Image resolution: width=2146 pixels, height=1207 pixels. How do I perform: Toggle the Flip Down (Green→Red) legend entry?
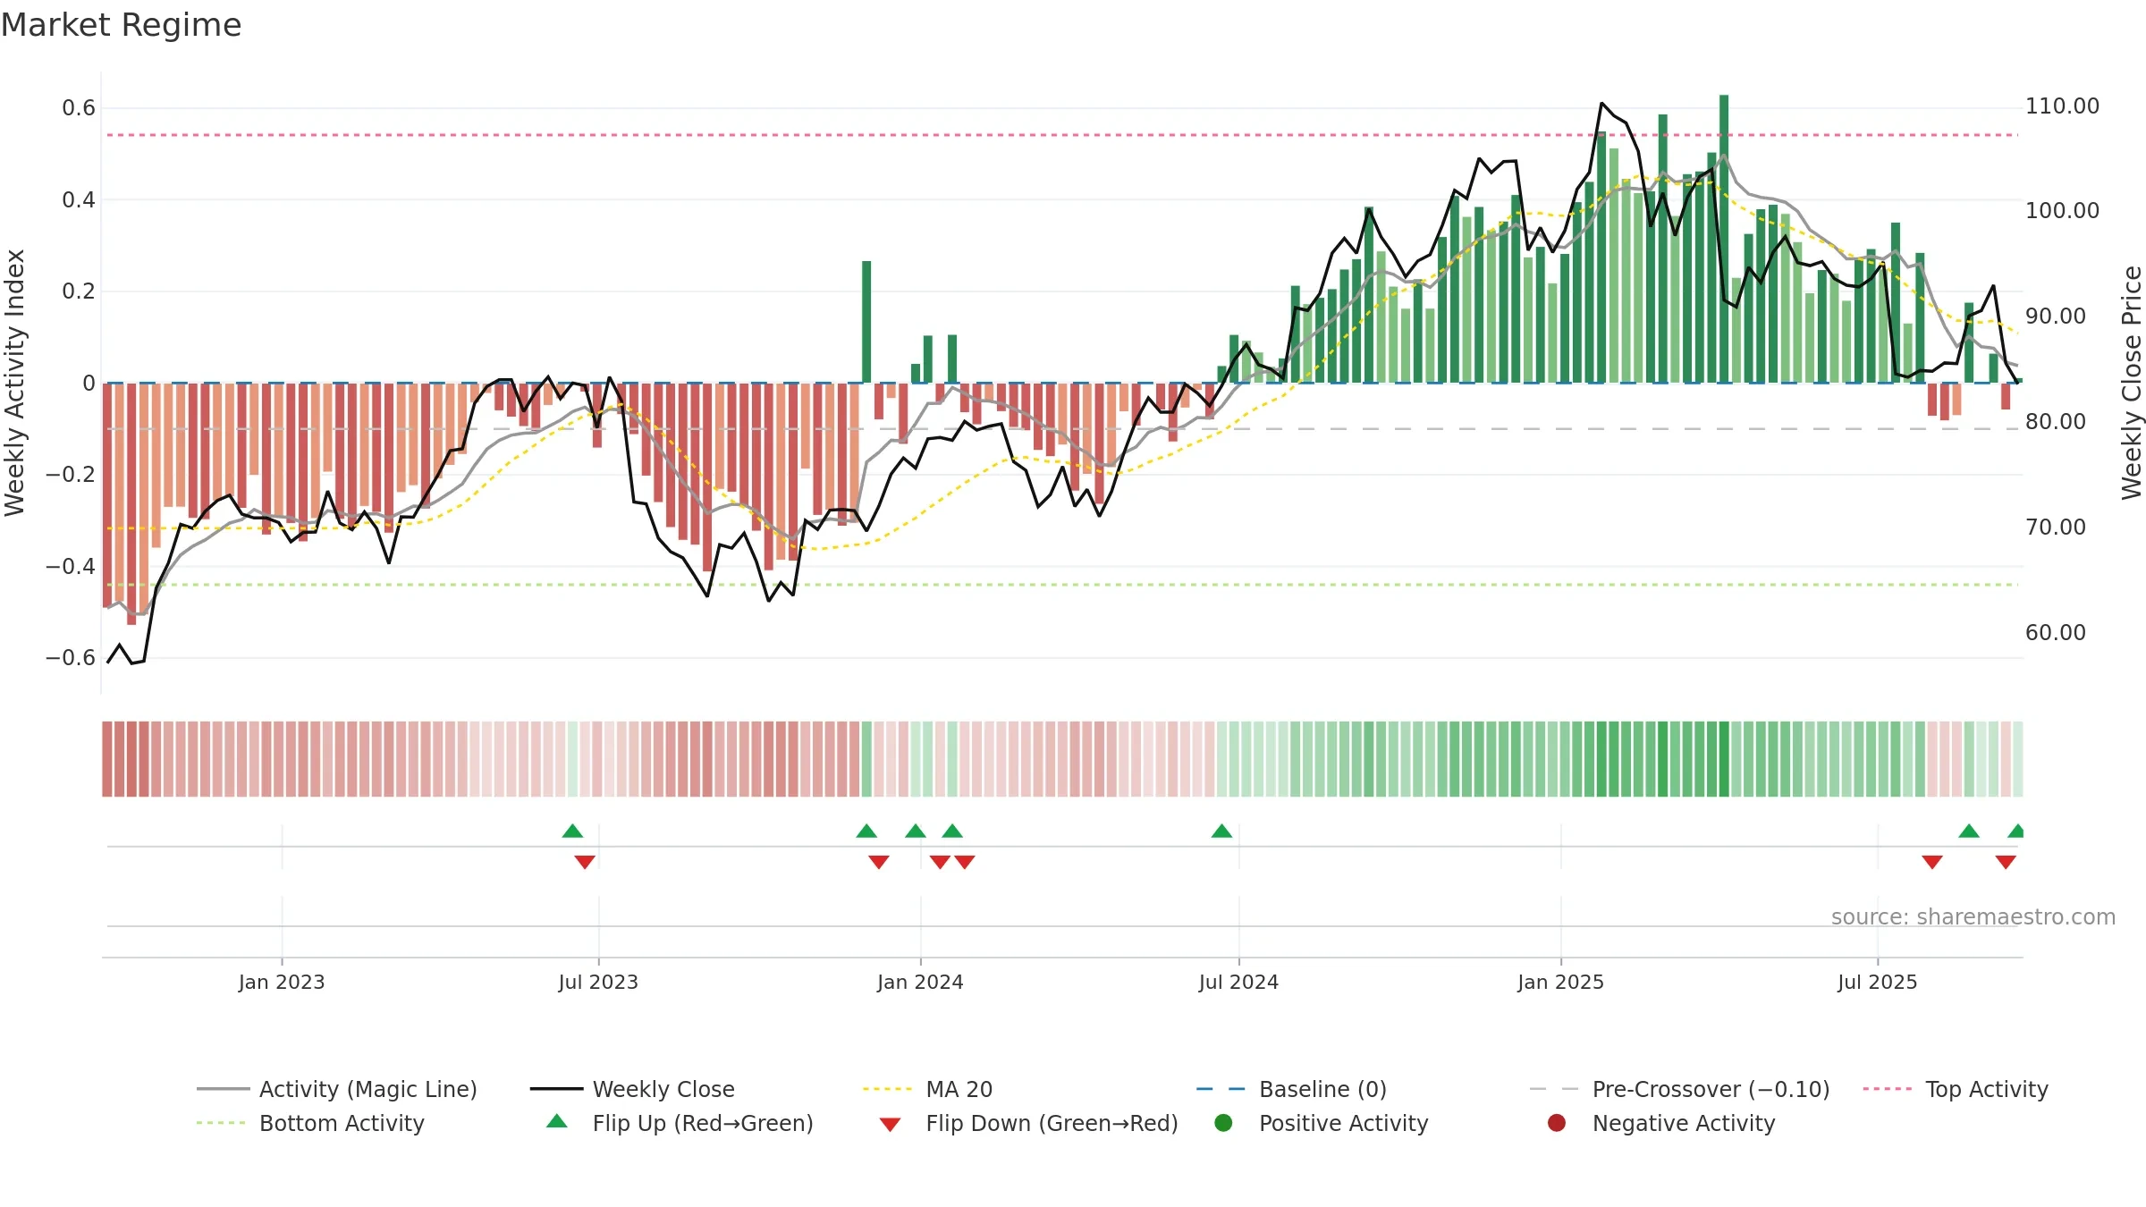tap(1028, 1123)
